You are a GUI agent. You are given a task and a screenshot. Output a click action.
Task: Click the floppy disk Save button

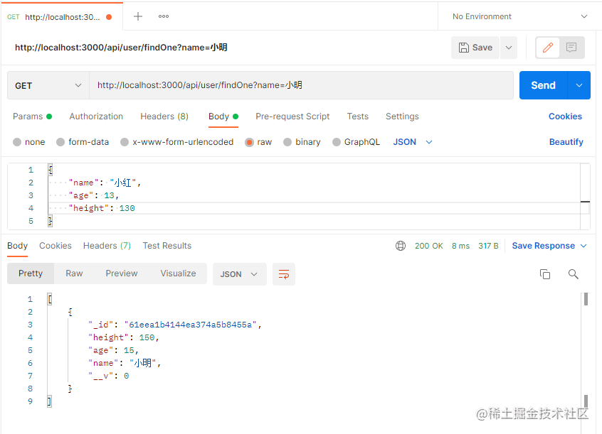(x=475, y=48)
